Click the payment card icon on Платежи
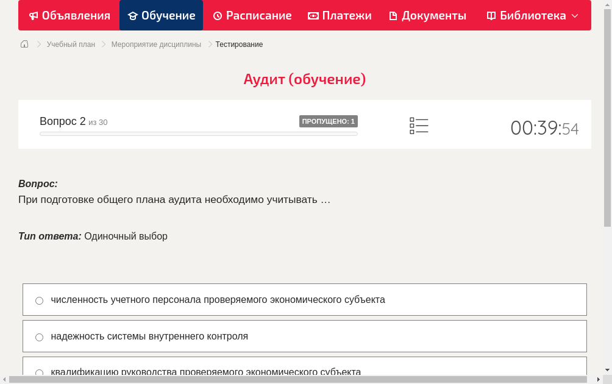Viewport: 612px width, 384px height. [x=313, y=15]
